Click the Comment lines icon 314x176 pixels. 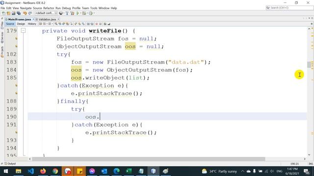point(105,24)
